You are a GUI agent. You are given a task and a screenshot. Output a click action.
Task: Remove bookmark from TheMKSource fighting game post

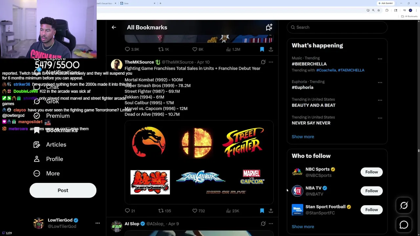[262, 211]
